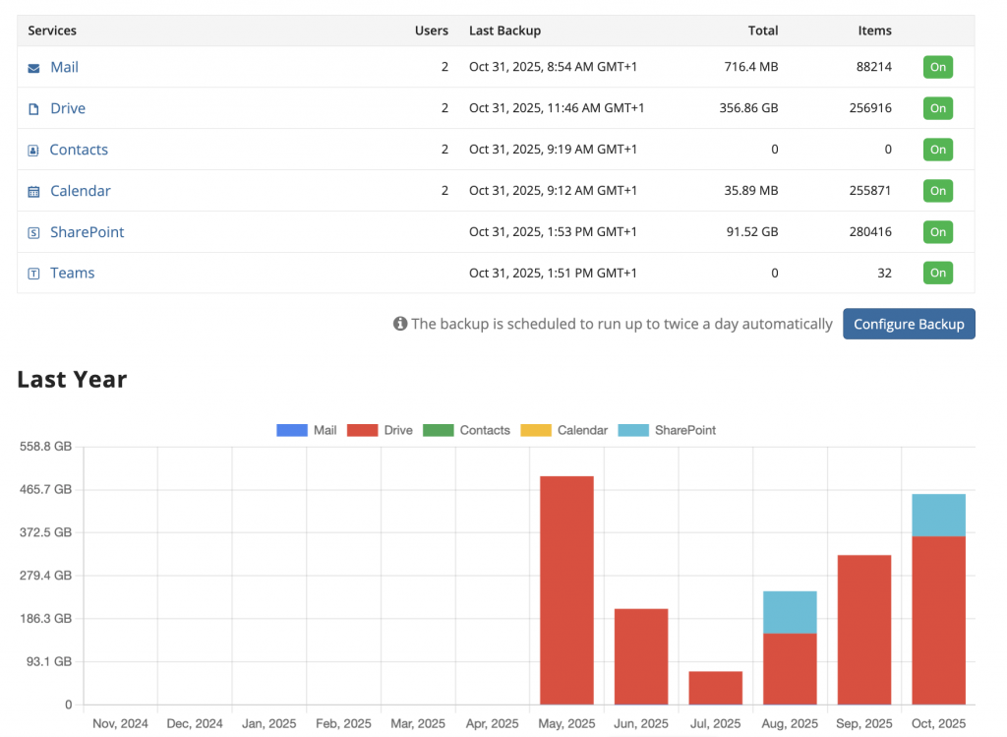Open the Mail service link
The width and height of the screenshot is (1007, 737).
click(x=64, y=68)
